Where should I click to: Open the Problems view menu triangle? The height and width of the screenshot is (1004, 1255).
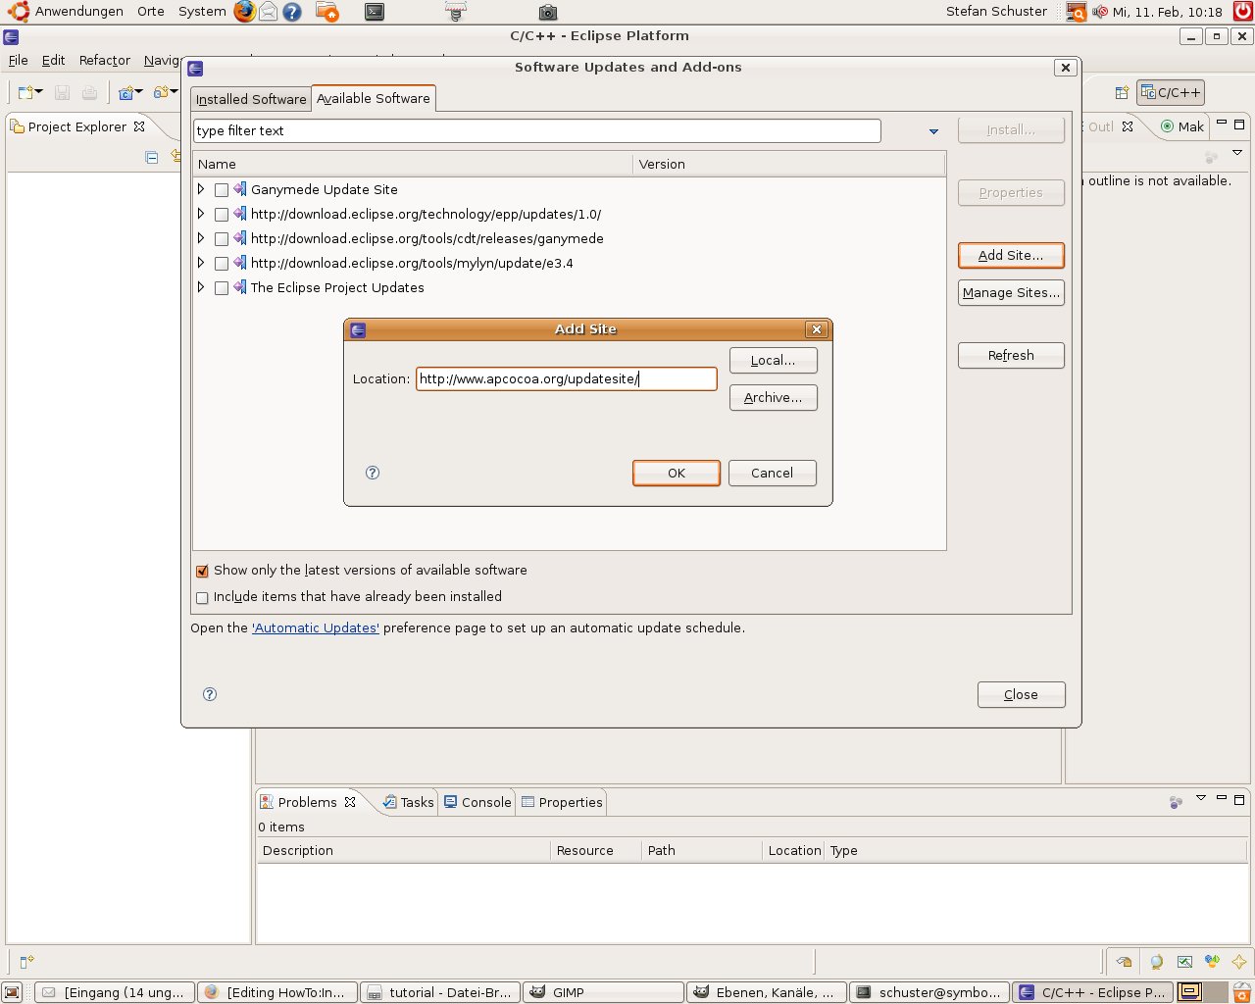(1201, 798)
